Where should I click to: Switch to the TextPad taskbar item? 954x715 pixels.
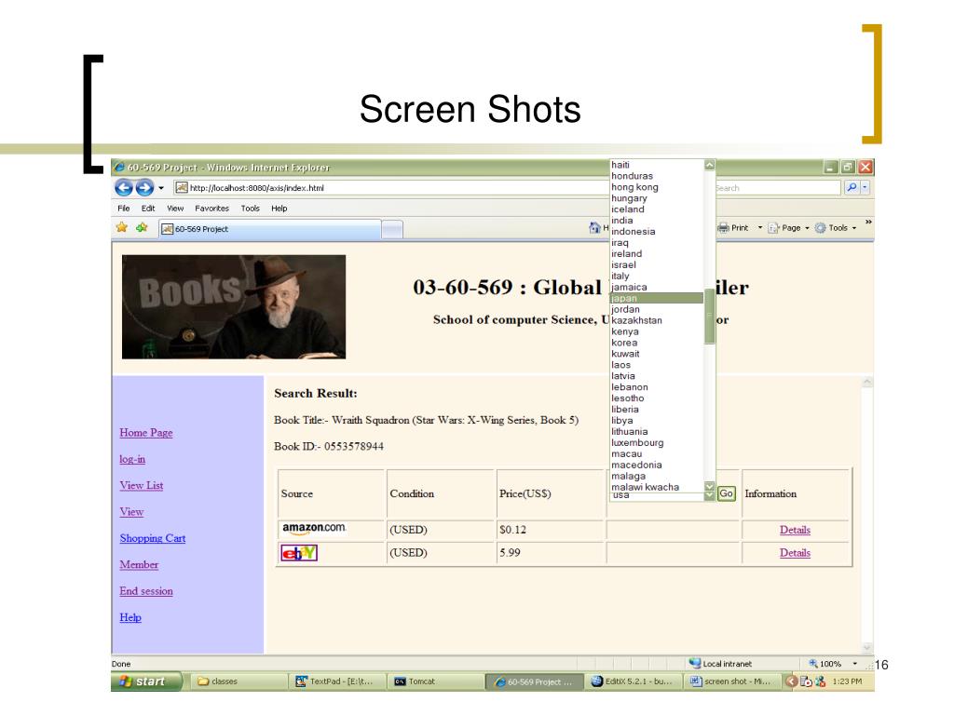tap(337, 681)
